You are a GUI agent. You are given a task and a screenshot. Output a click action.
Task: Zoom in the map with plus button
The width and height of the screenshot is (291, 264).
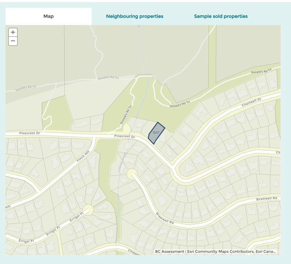click(13, 32)
